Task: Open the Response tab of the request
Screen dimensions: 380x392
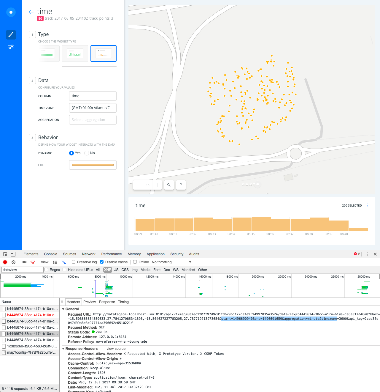Action: 107,302
